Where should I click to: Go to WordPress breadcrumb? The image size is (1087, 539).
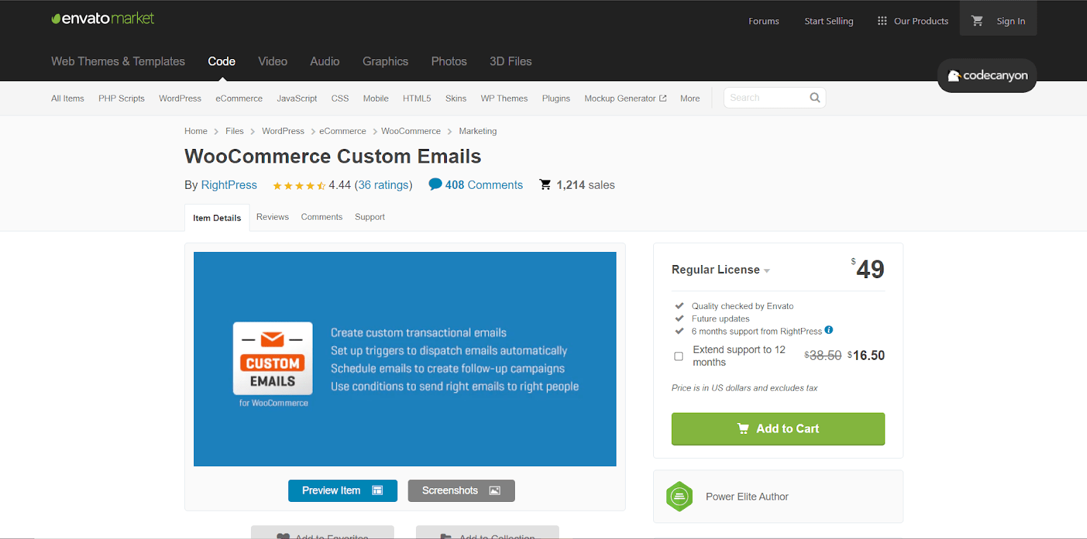tap(283, 130)
